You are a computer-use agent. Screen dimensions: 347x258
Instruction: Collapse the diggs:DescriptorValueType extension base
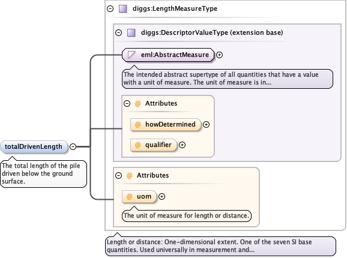pos(119,33)
